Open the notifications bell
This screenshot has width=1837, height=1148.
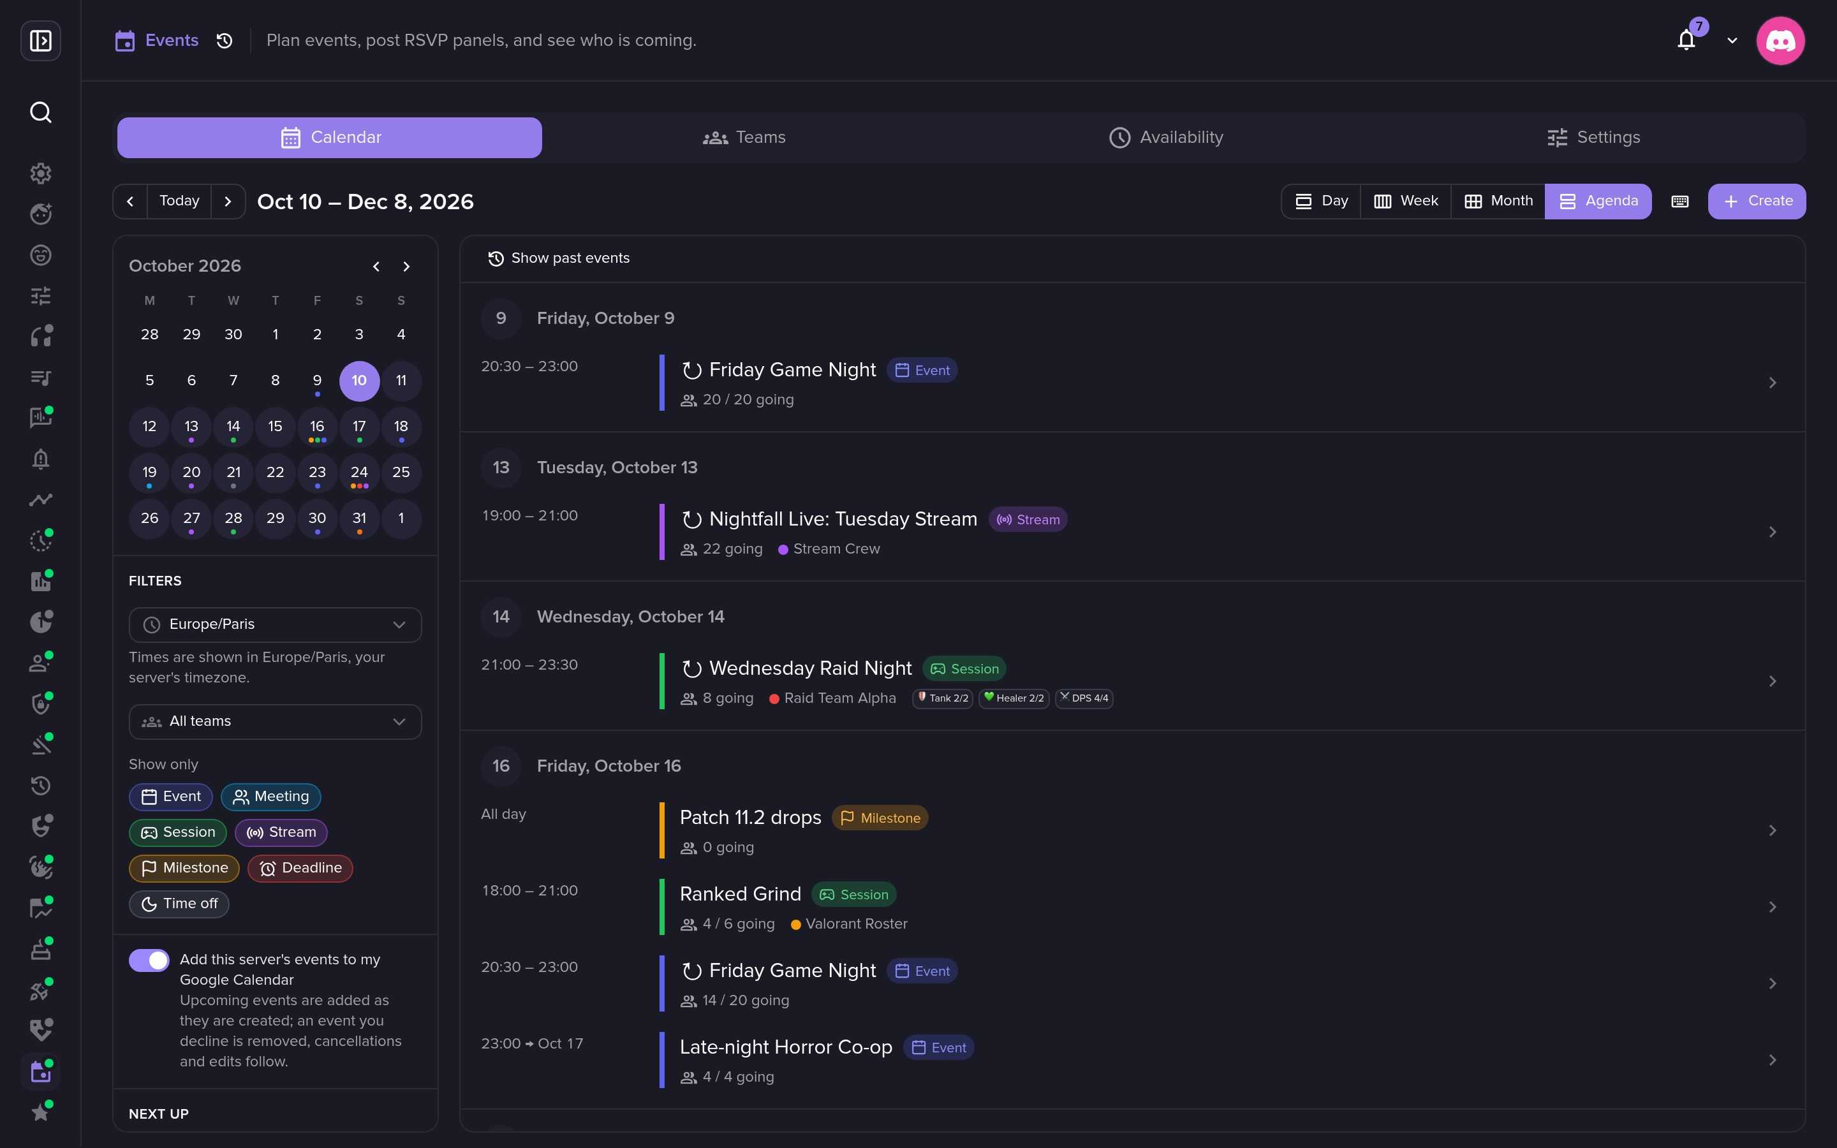(1686, 40)
